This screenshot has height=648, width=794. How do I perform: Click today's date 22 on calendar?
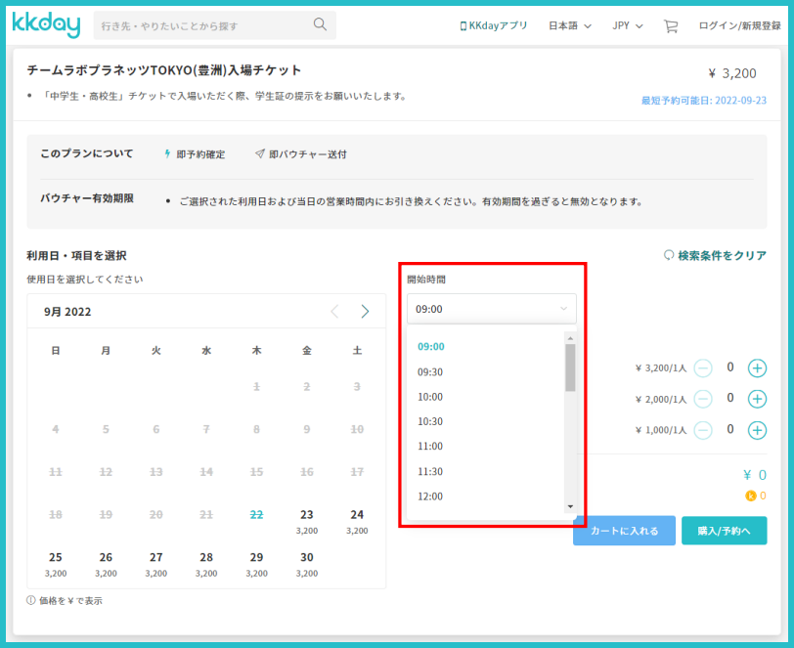pos(257,515)
